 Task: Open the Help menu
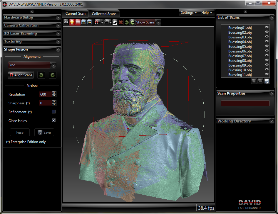coord(207,13)
